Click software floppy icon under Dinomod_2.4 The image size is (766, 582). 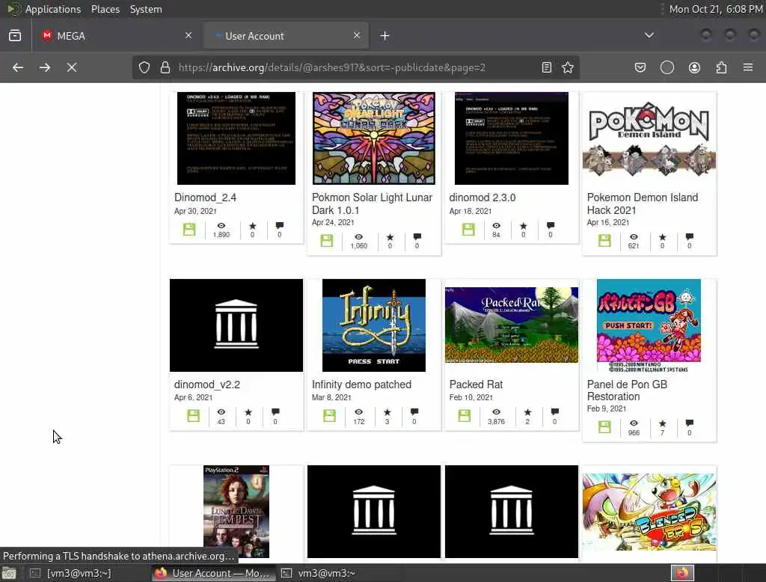189,229
